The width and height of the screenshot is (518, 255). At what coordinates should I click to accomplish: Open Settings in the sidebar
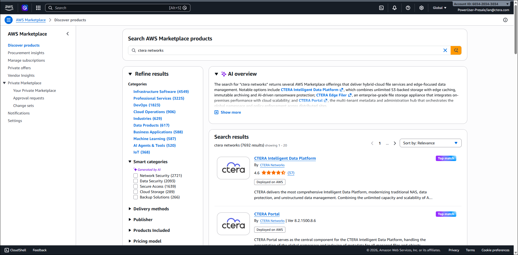tap(15, 121)
